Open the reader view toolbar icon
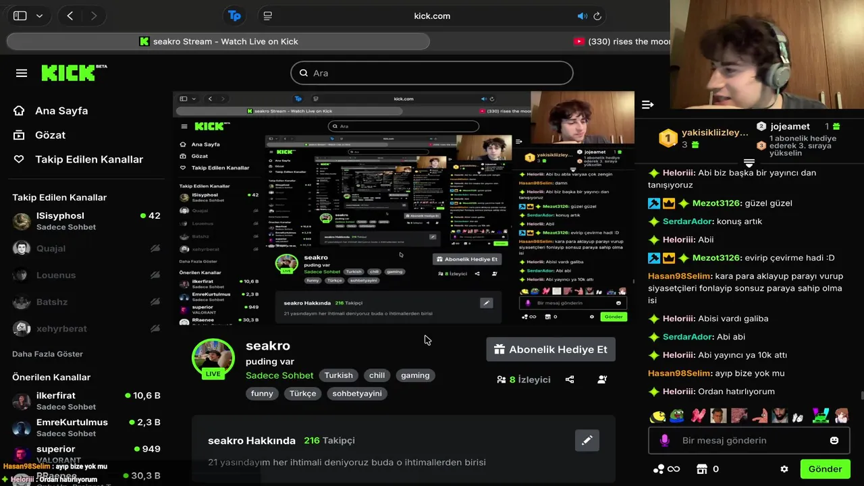Screen dimensions: 864x486 pos(268,16)
